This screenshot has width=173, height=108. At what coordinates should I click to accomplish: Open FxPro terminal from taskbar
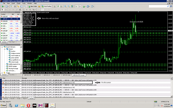pyautogui.click(x=47, y=106)
